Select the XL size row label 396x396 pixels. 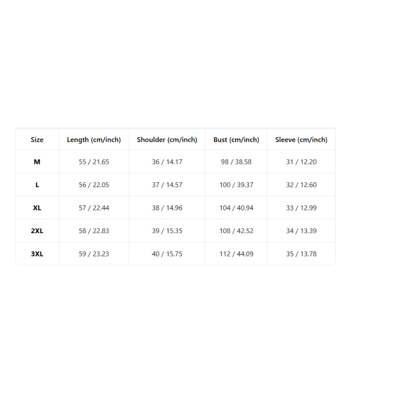(37, 208)
